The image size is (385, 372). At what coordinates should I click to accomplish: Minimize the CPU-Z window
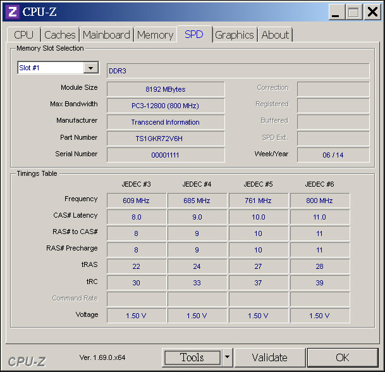(x=336, y=12)
